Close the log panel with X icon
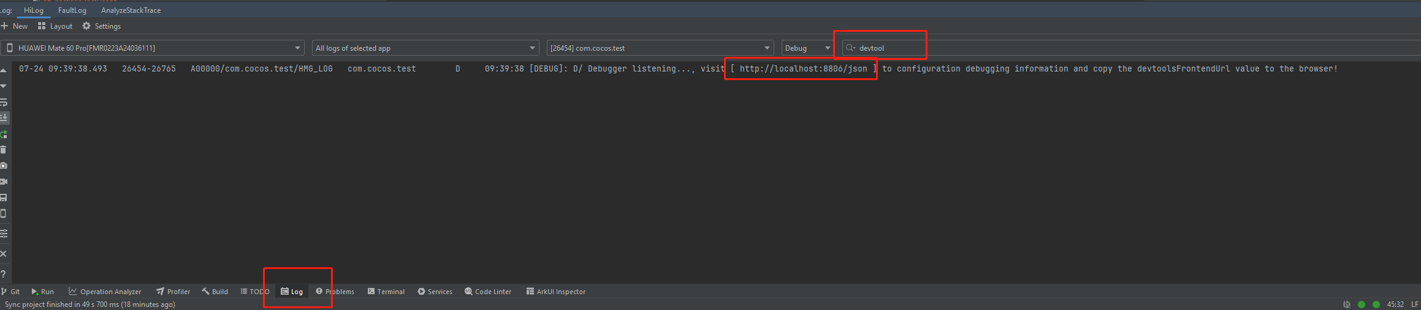 click(4, 254)
